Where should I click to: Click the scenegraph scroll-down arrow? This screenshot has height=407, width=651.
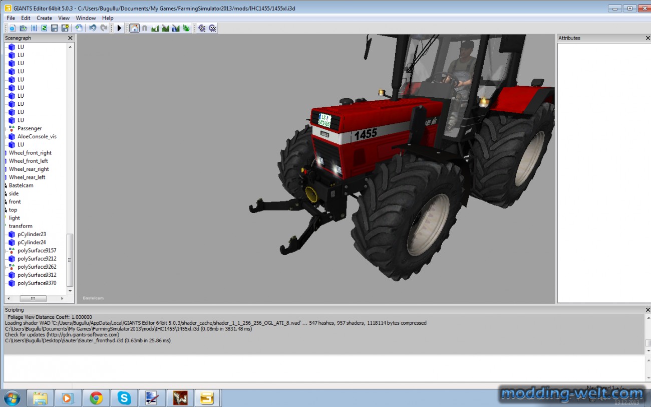pyautogui.click(x=70, y=291)
